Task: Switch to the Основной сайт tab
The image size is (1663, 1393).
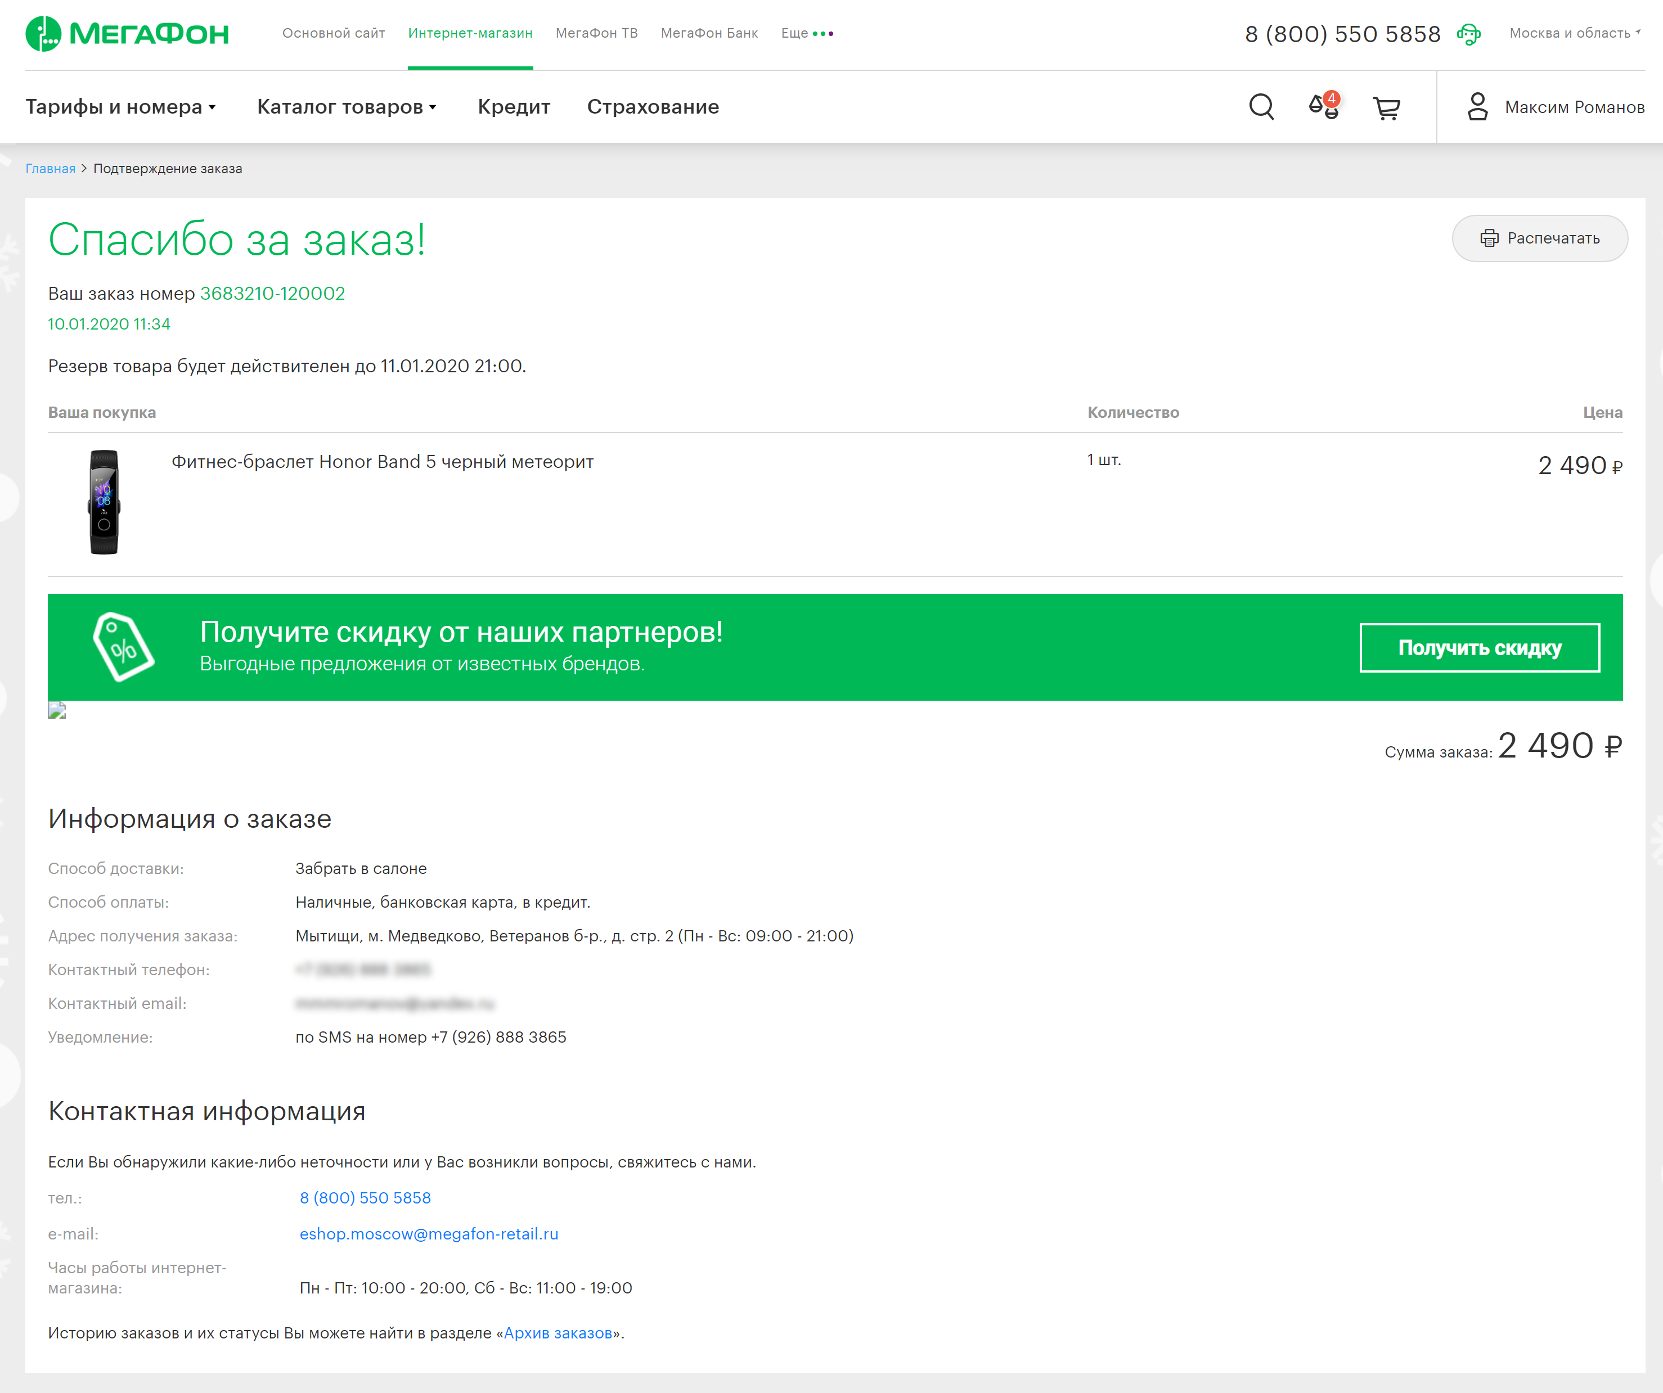Action: click(334, 33)
